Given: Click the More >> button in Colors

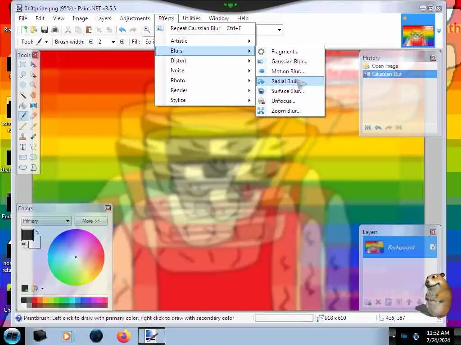Looking at the screenshot, I should [91, 221].
